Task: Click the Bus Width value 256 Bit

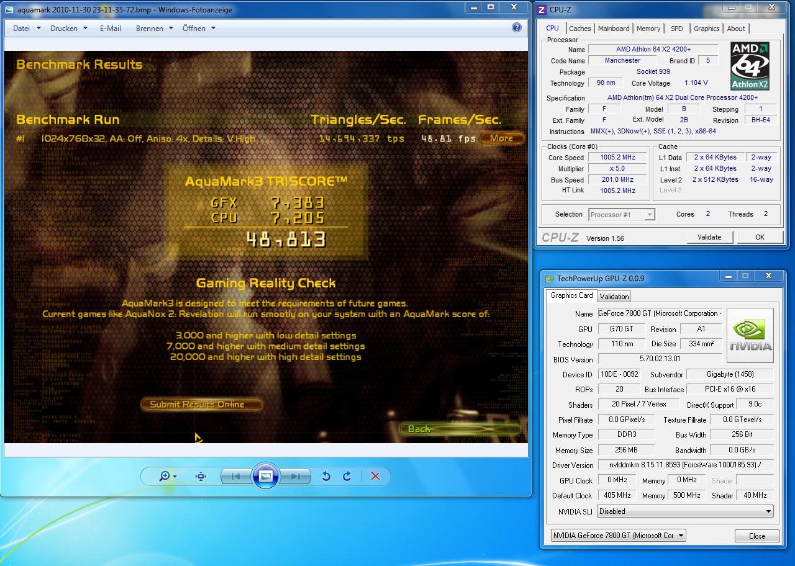Action: tap(742, 434)
